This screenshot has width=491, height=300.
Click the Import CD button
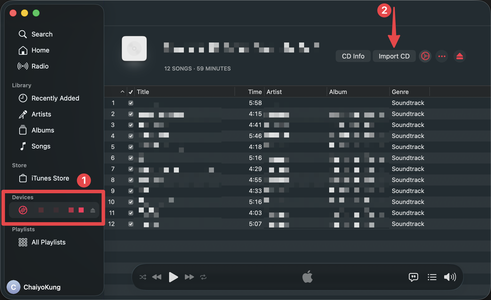(394, 56)
